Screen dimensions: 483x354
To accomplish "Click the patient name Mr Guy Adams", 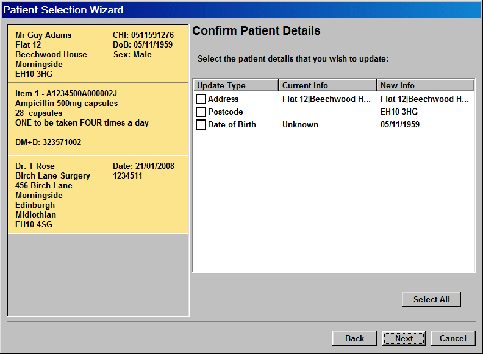I will 43,35.
